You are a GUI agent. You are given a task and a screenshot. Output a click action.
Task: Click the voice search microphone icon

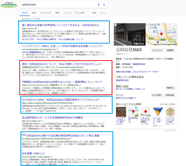(98, 5)
